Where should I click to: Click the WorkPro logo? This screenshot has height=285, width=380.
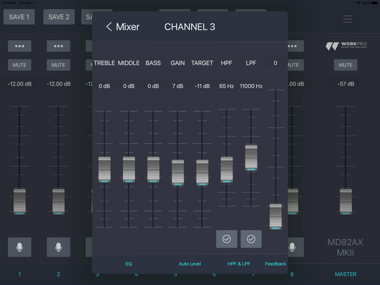tap(346, 46)
